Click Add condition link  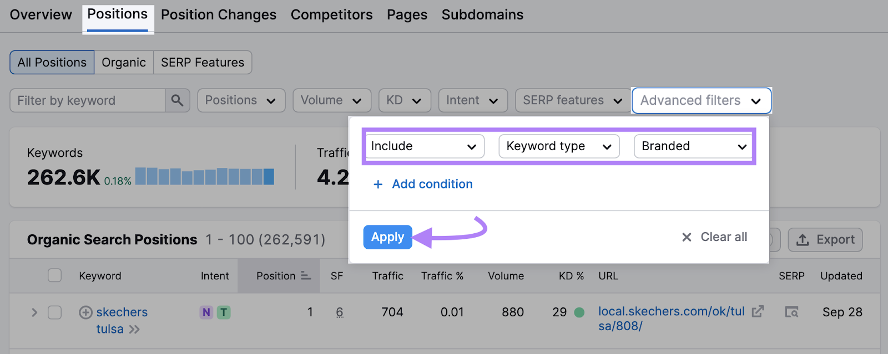[x=432, y=184]
